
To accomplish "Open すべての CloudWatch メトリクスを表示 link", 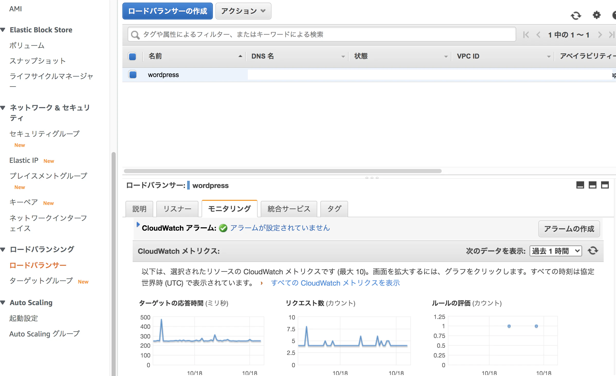I will pos(336,283).
